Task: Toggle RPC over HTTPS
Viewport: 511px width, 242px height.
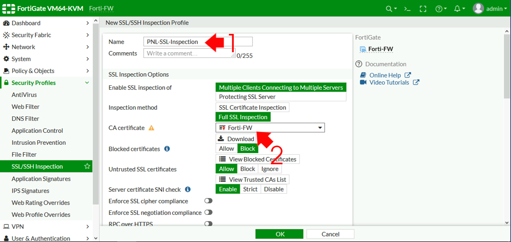Action: point(208,224)
